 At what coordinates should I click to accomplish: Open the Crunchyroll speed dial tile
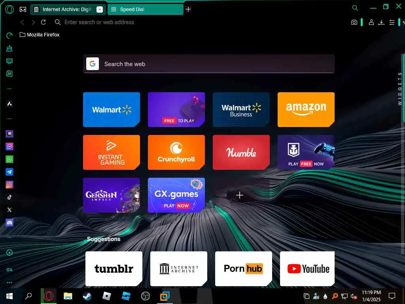[176, 152]
